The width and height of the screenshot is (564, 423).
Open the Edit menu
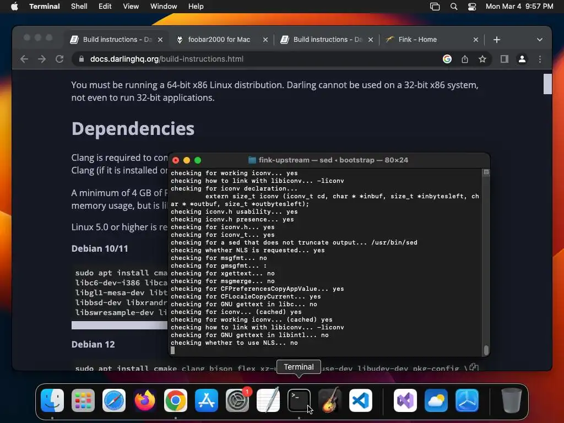pyautogui.click(x=105, y=7)
